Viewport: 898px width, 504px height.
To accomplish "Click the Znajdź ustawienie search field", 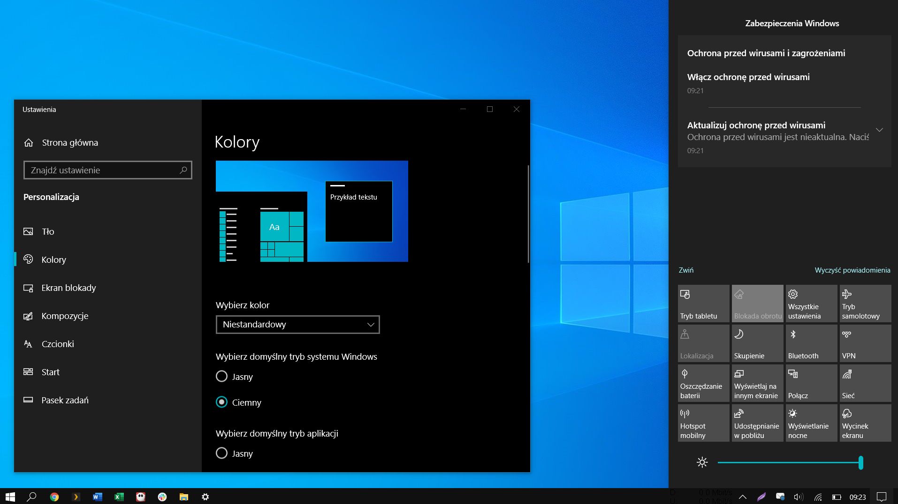I will (107, 170).
